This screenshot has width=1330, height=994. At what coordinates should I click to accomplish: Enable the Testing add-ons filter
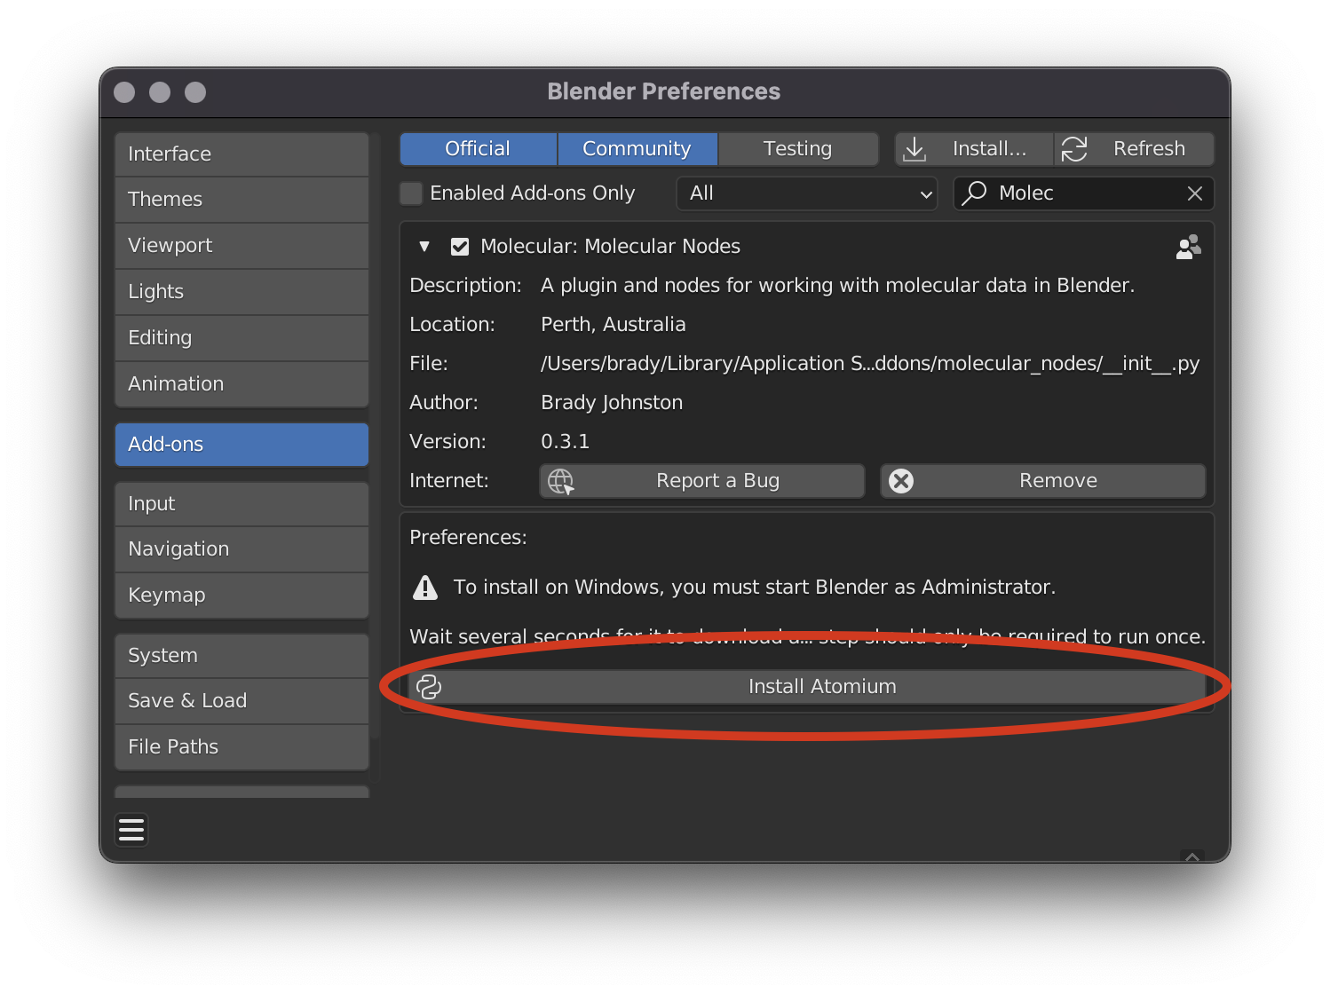[797, 149]
